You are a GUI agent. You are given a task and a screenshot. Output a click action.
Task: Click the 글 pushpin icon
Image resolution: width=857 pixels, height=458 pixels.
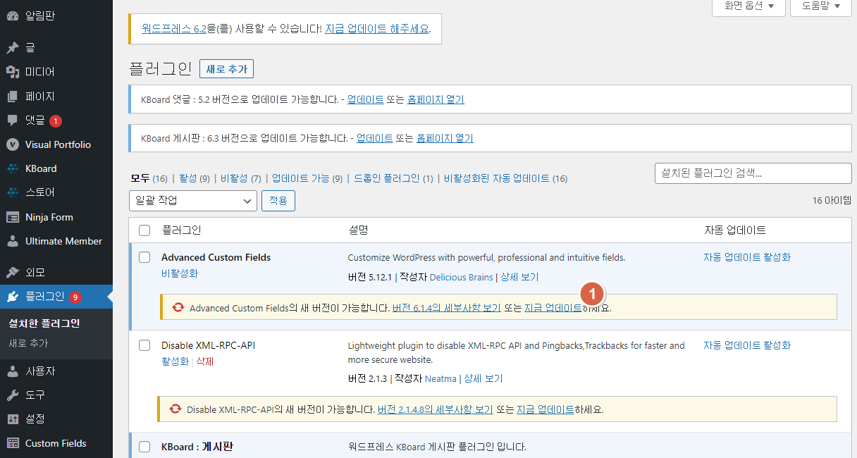(12, 48)
